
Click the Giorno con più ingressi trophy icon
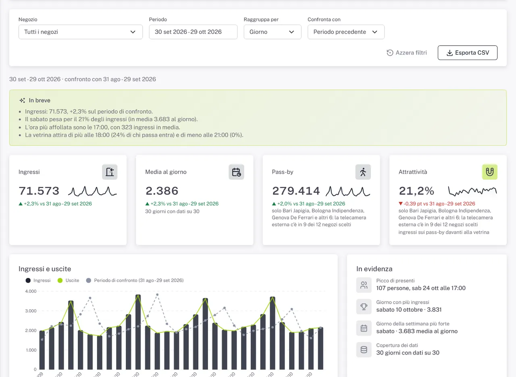tap(364, 307)
